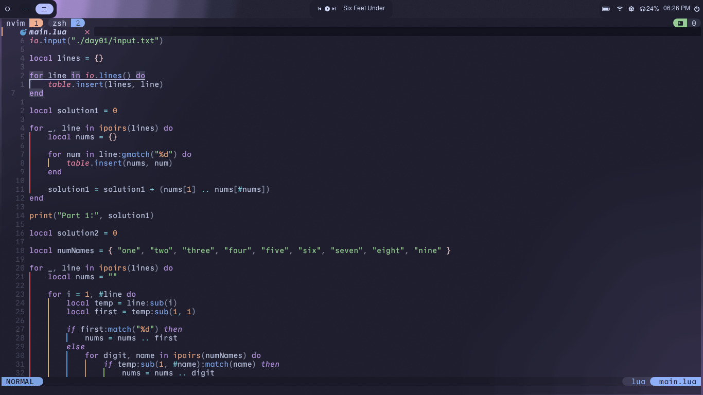Click the "seven" string in numNames
This screenshot has width=703, height=395.
point(346,250)
